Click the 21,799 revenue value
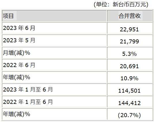This screenshot has height=122, width=154. point(129,41)
